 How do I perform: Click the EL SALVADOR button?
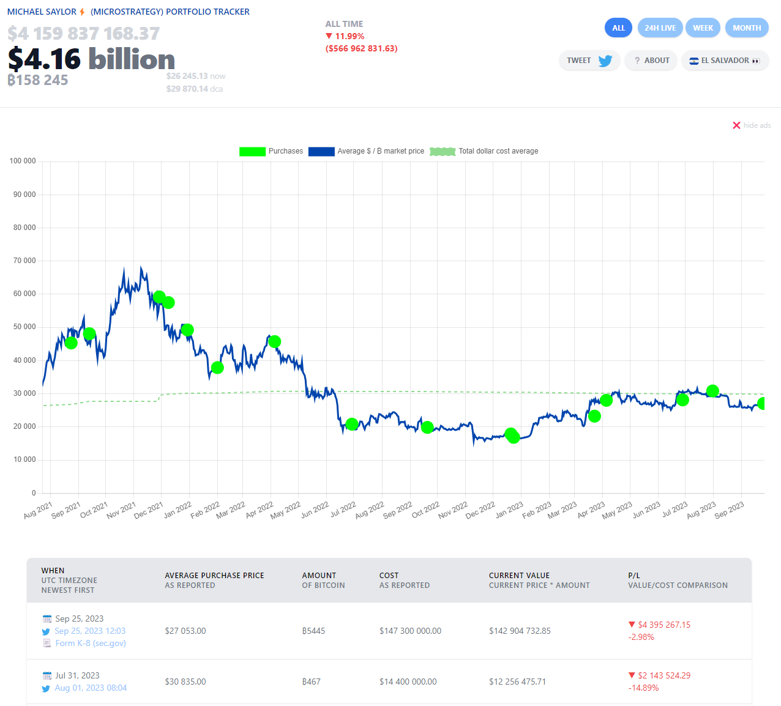pos(725,61)
